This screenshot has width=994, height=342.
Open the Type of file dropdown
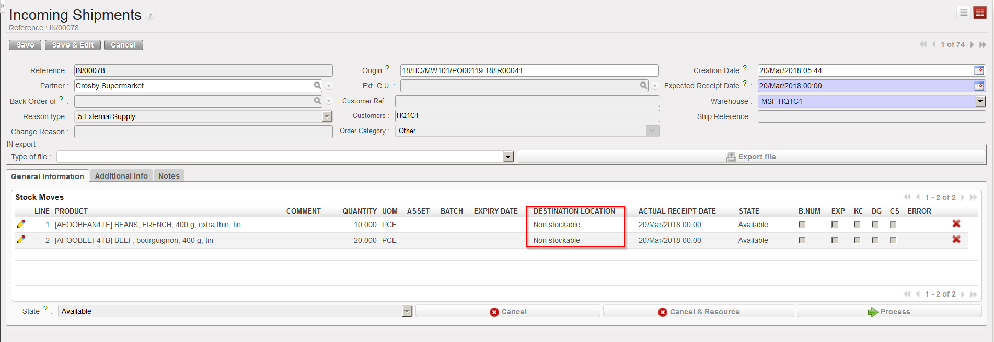(x=508, y=157)
